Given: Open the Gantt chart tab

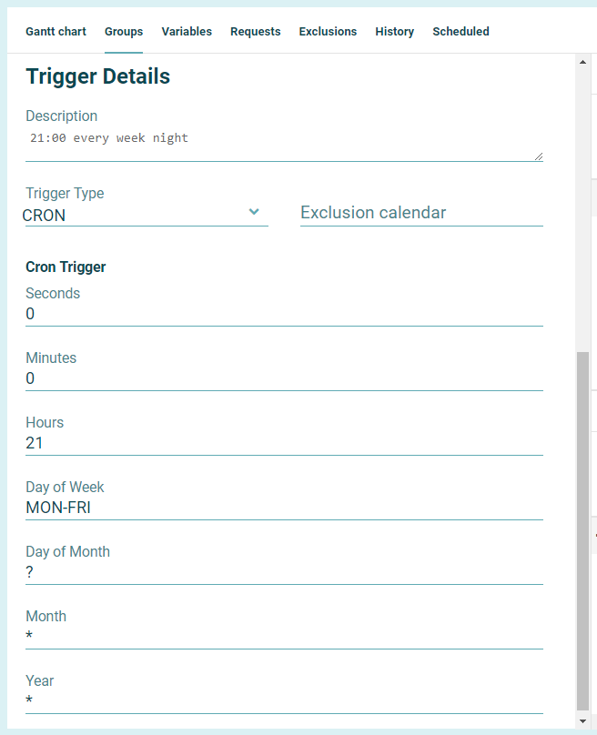Looking at the screenshot, I should (56, 32).
